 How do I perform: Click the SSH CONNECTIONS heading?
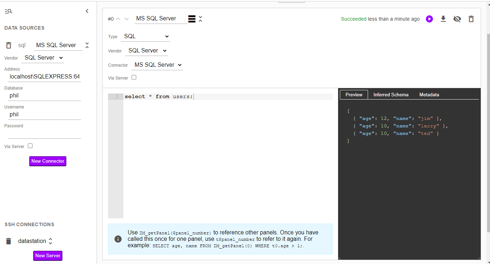tap(30, 224)
